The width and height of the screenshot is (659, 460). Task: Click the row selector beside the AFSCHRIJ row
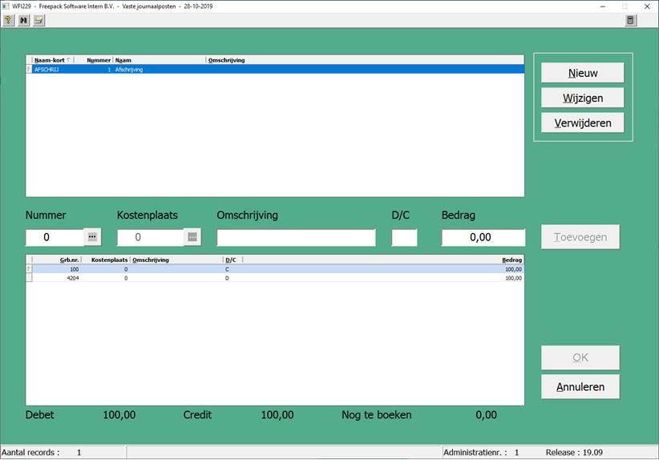[x=29, y=69]
